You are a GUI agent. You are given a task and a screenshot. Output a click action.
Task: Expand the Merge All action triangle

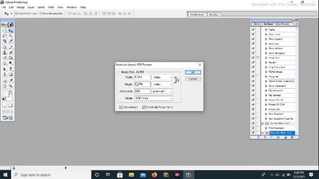[x=266, y=77]
